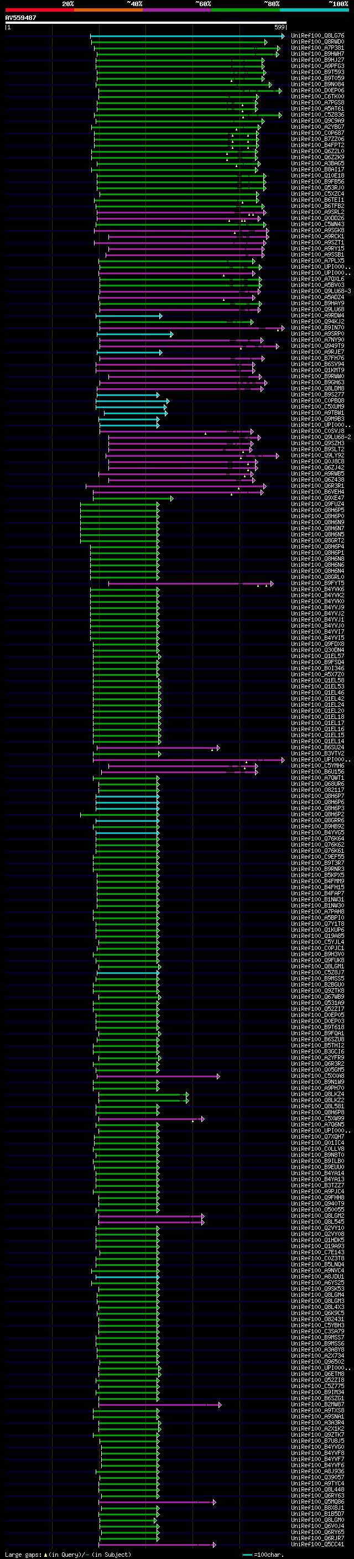This screenshot has width=354, height=1559.
Task: Click hit label UniRef100_A9RDW4
Action: pos(317,315)
